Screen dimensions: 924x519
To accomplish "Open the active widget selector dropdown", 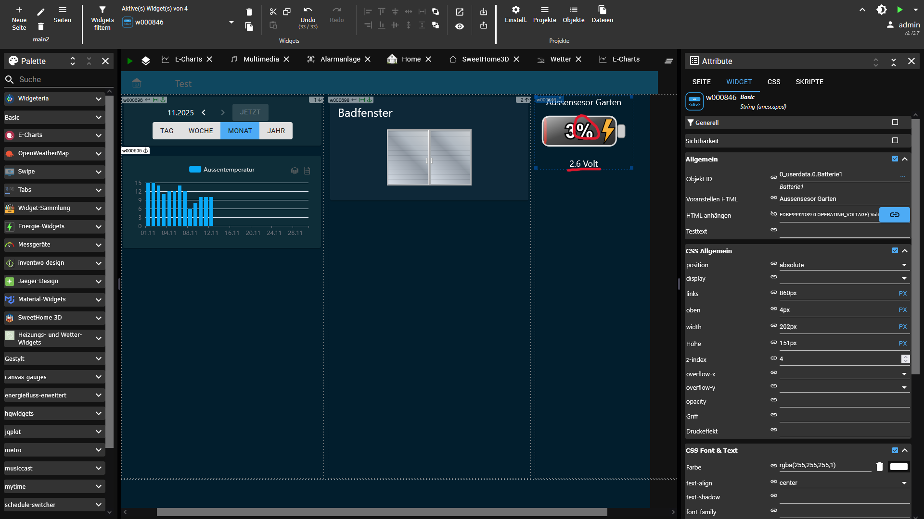I will pos(231,22).
